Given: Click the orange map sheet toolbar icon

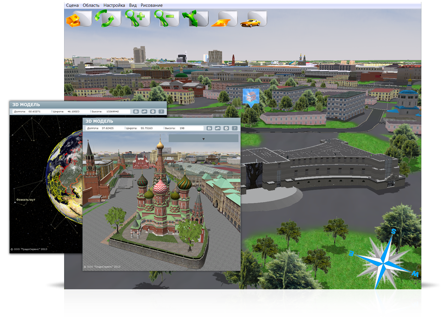Looking at the screenshot, I should (224, 19).
